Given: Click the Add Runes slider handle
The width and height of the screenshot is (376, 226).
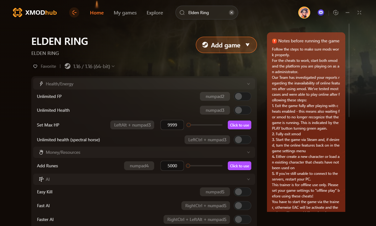Looking at the screenshot, I should pos(188,166).
